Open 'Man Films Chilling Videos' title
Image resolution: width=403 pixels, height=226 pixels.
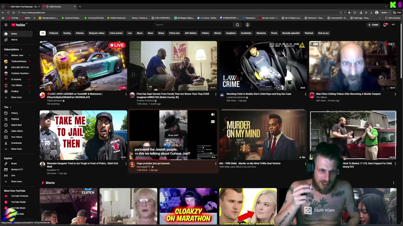click(x=348, y=94)
